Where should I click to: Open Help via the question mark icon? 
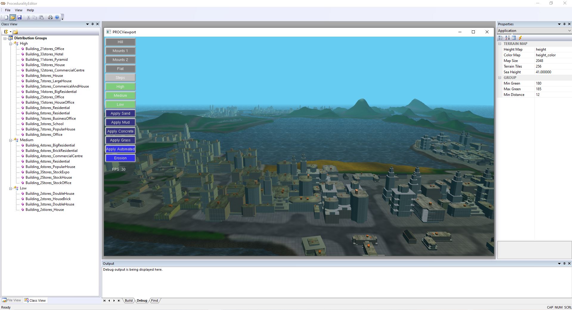[x=57, y=17]
